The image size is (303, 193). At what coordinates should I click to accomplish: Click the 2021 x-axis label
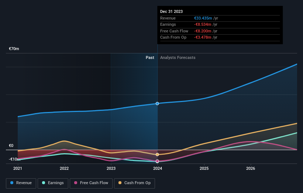pyautogui.click(x=18, y=168)
